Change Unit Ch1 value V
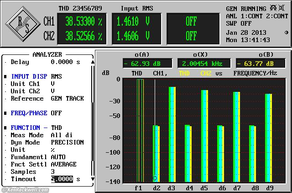This screenshot has height=193, width=292. (x=53, y=84)
